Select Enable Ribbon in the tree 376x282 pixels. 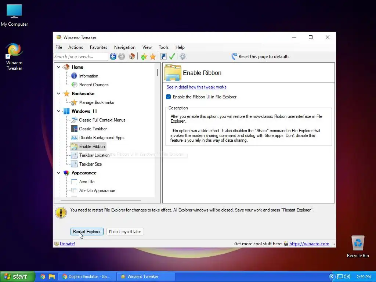(92, 147)
